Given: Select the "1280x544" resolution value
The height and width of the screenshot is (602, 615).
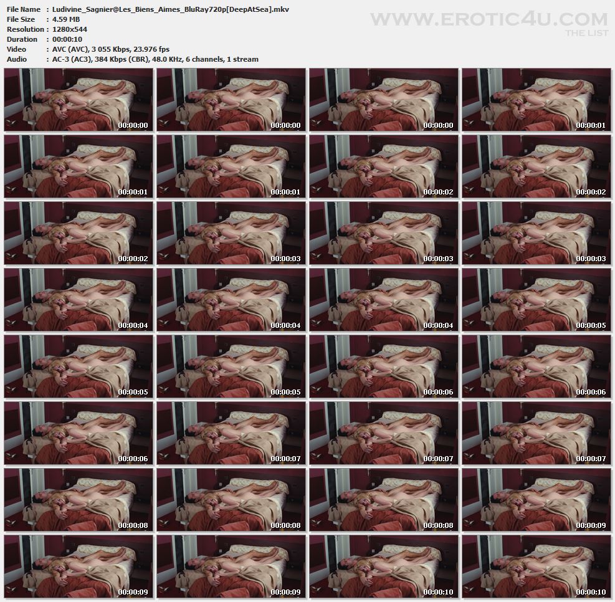Looking at the screenshot, I should point(69,29).
